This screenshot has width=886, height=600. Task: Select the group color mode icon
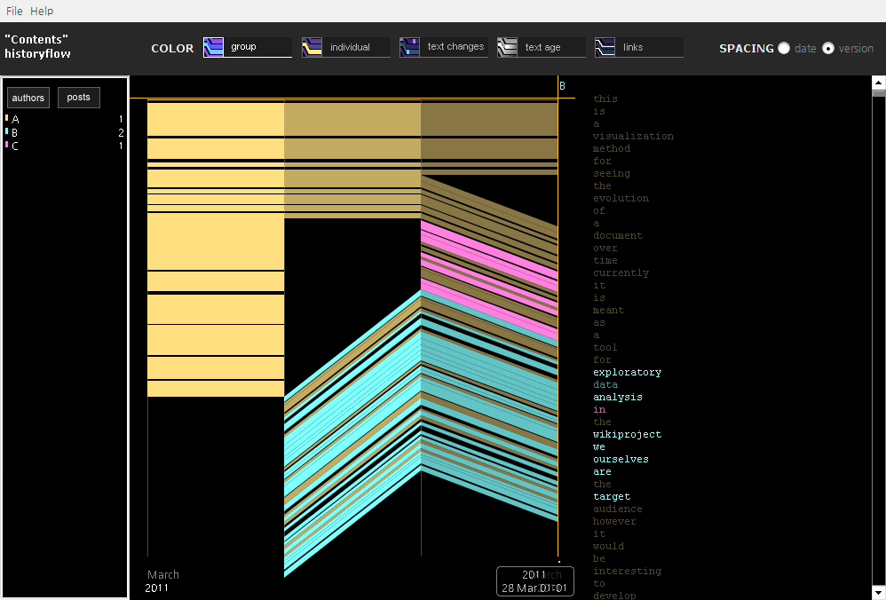tap(214, 47)
